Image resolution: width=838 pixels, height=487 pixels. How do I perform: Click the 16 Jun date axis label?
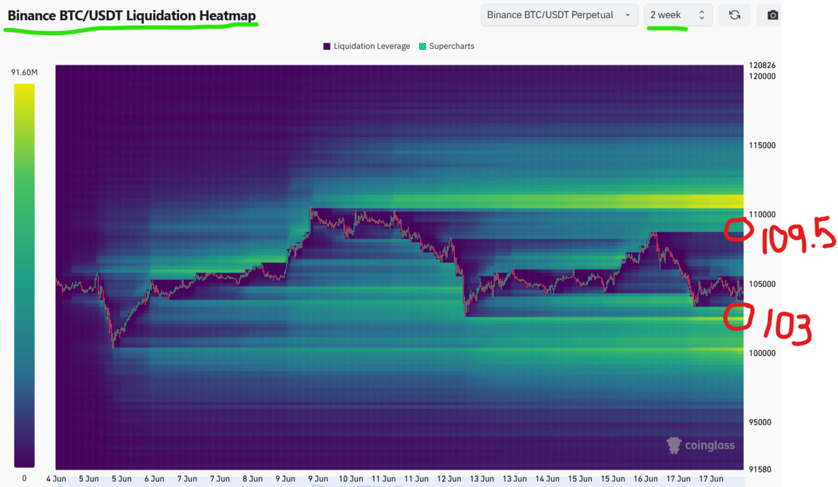[645, 479]
